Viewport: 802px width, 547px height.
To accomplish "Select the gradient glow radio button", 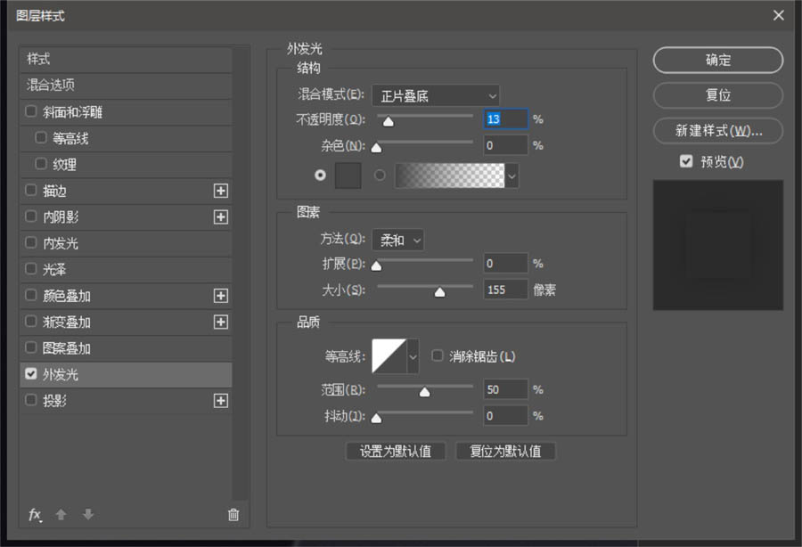I will [380, 176].
